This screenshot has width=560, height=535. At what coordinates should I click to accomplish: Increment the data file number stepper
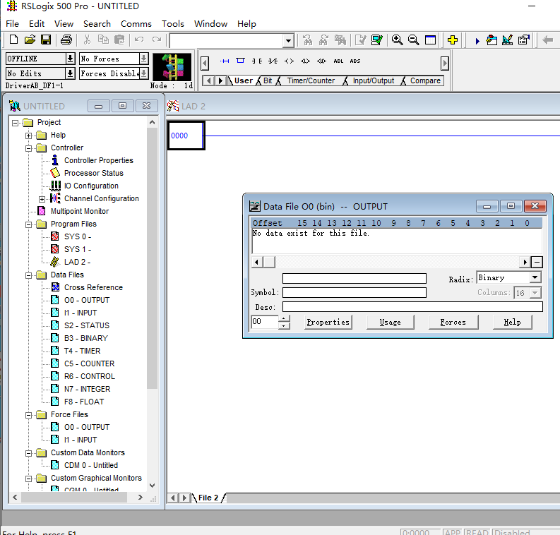284,318
